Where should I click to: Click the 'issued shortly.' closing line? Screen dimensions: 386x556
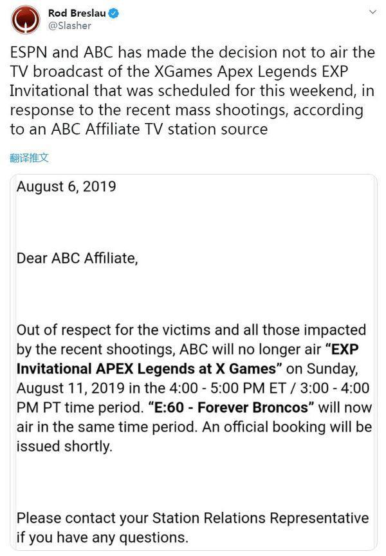click(x=64, y=446)
